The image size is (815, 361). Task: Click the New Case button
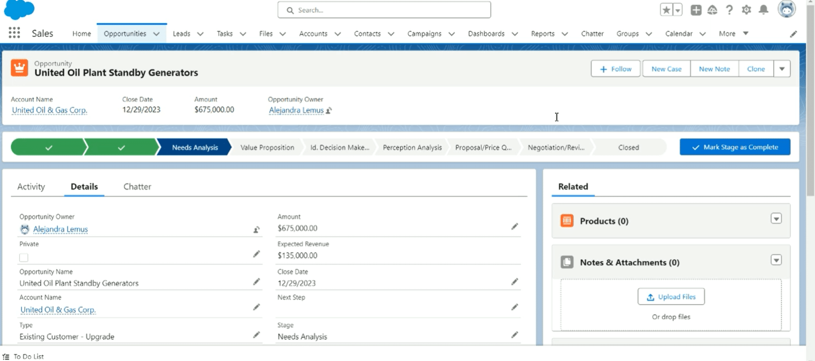(x=666, y=69)
